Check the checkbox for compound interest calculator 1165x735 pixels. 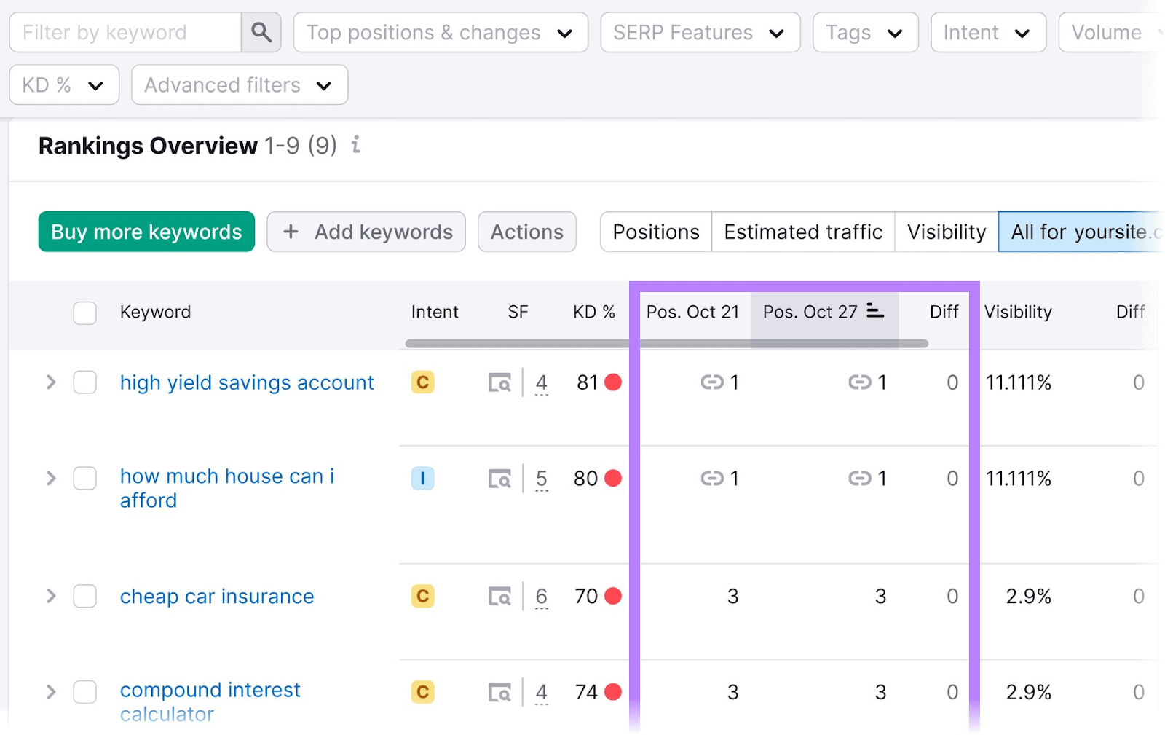[84, 692]
